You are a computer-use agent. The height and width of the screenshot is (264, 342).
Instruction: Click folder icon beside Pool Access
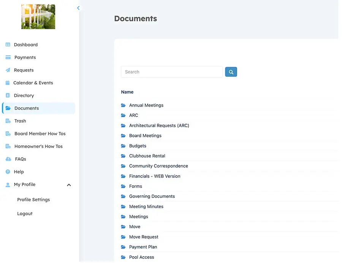pyautogui.click(x=123, y=257)
